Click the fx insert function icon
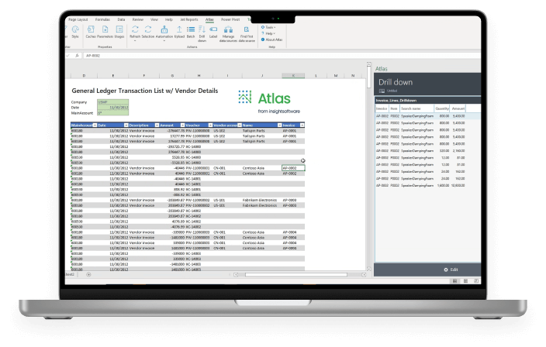Viewport: 546px width, 347px height. [x=77, y=56]
